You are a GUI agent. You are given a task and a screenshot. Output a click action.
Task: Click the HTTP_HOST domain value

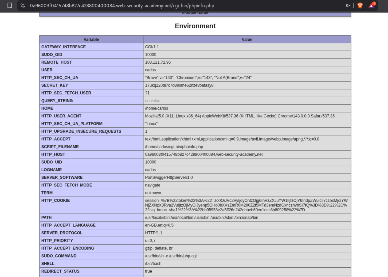204,155
